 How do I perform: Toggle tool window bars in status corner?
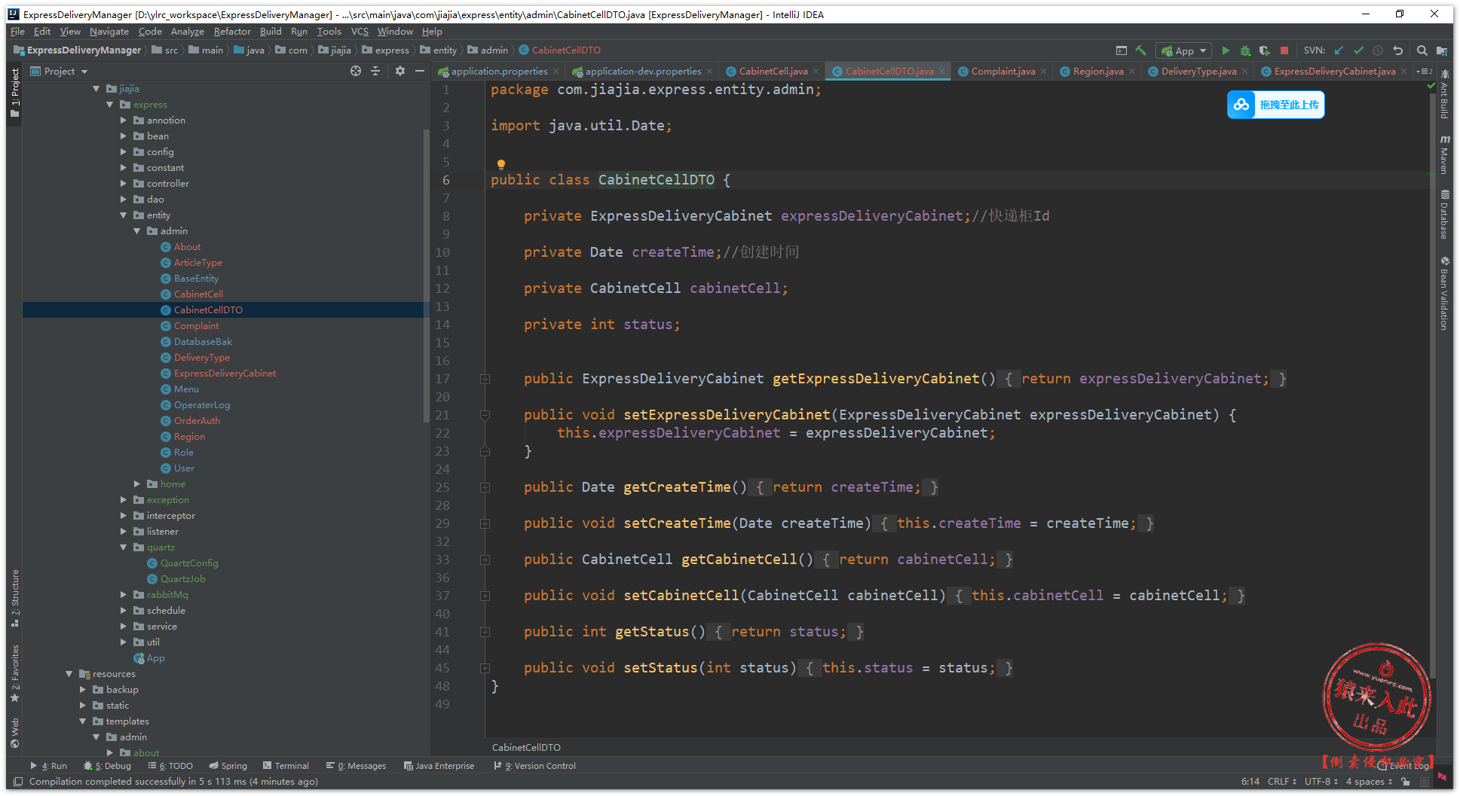[x=18, y=782]
